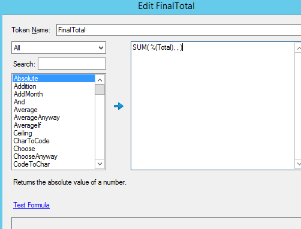
Task: Click the function list scrollbar thumb
Action: click(100, 89)
